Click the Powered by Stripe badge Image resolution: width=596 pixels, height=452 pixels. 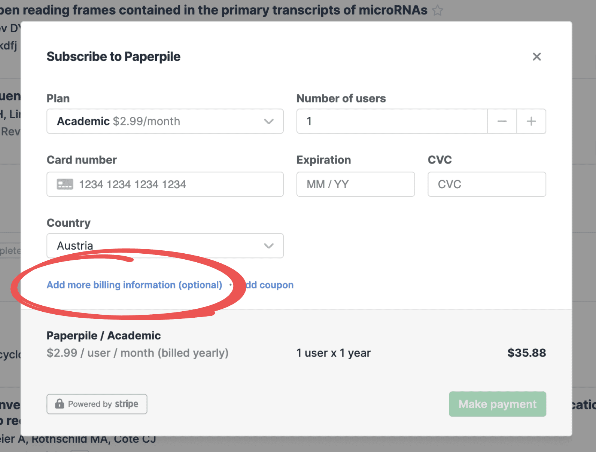97,404
